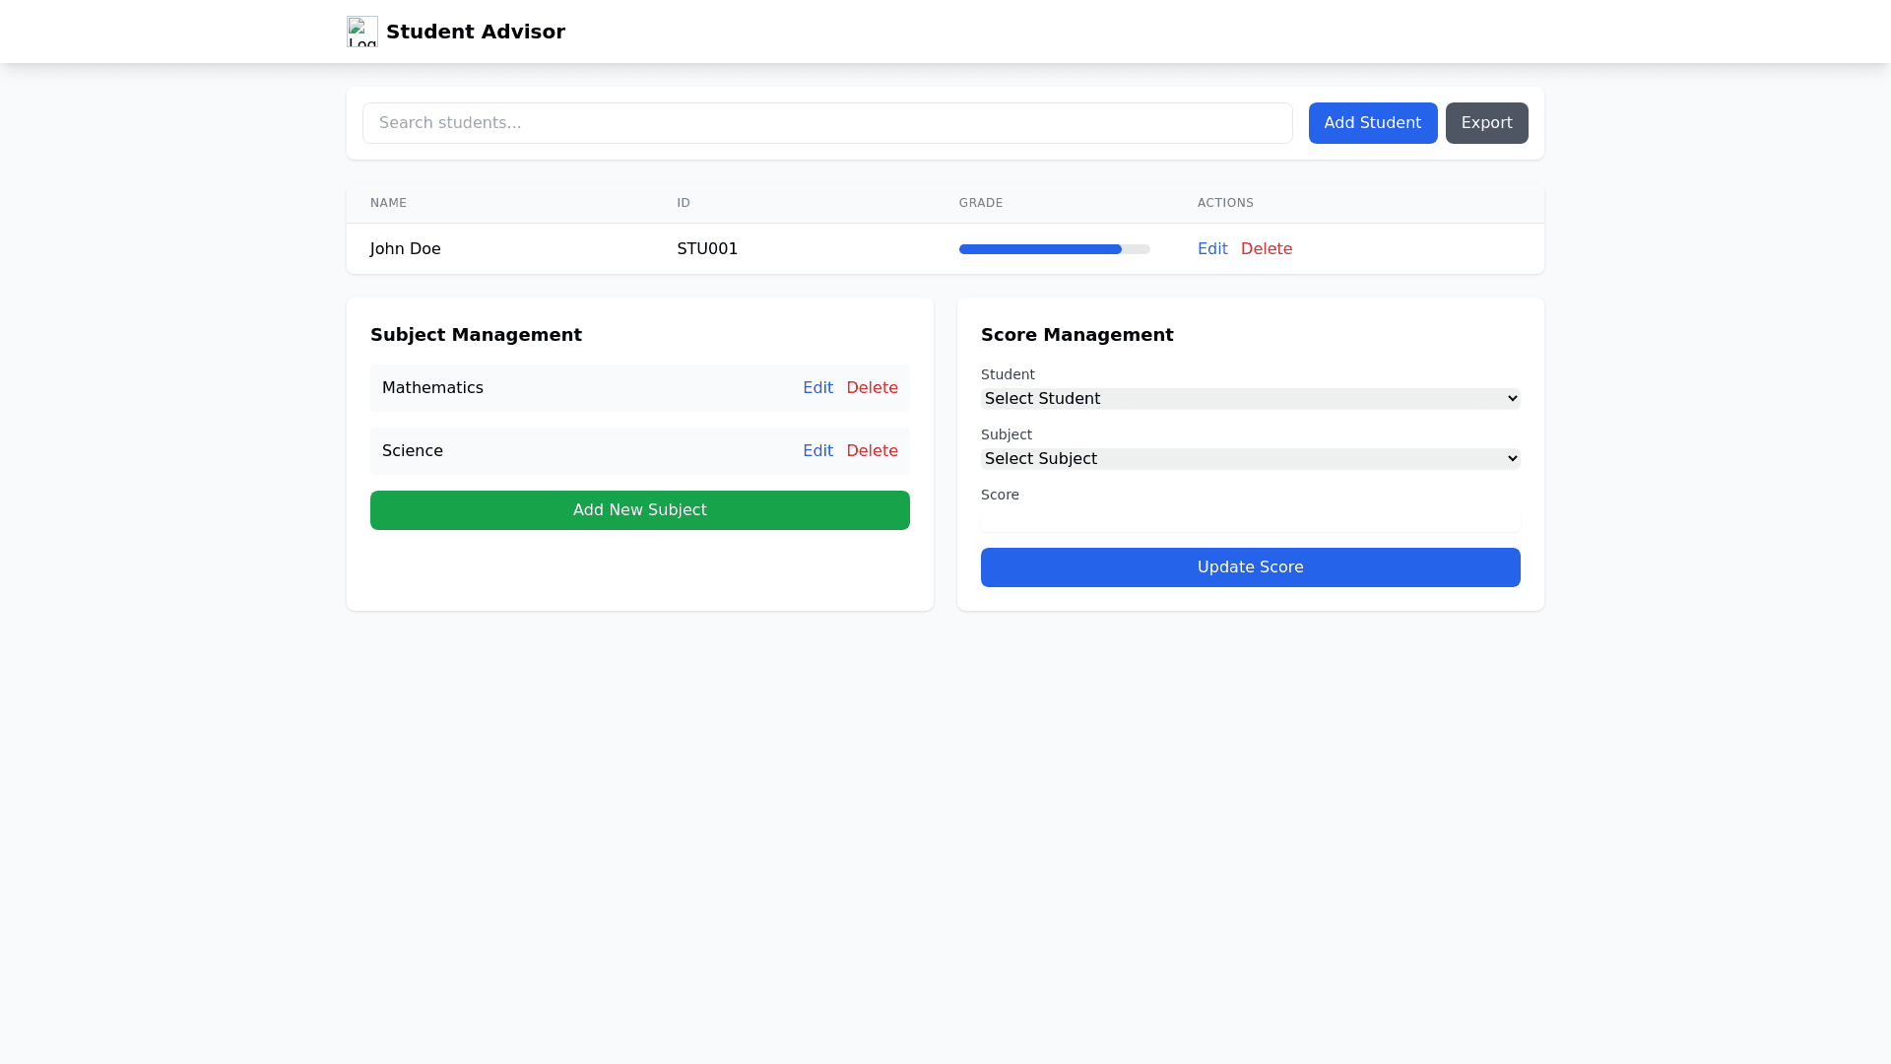The width and height of the screenshot is (1891, 1064).
Task: Click the Export button
Action: coord(1486,122)
